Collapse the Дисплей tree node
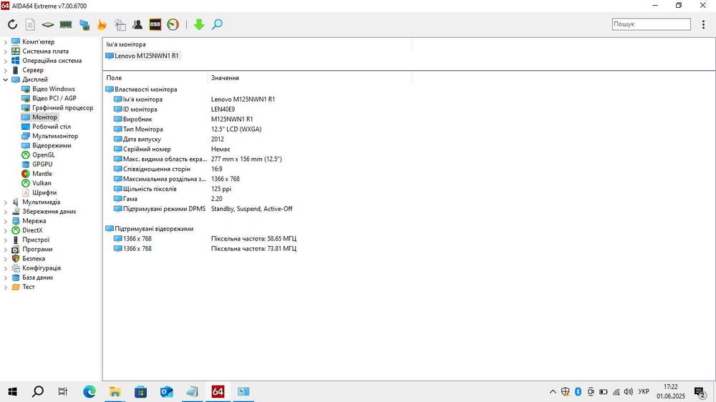Image resolution: width=716 pixels, height=402 pixels. [6, 79]
